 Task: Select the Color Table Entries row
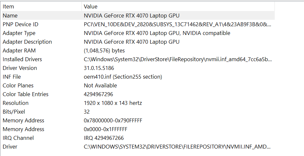coord(138,94)
